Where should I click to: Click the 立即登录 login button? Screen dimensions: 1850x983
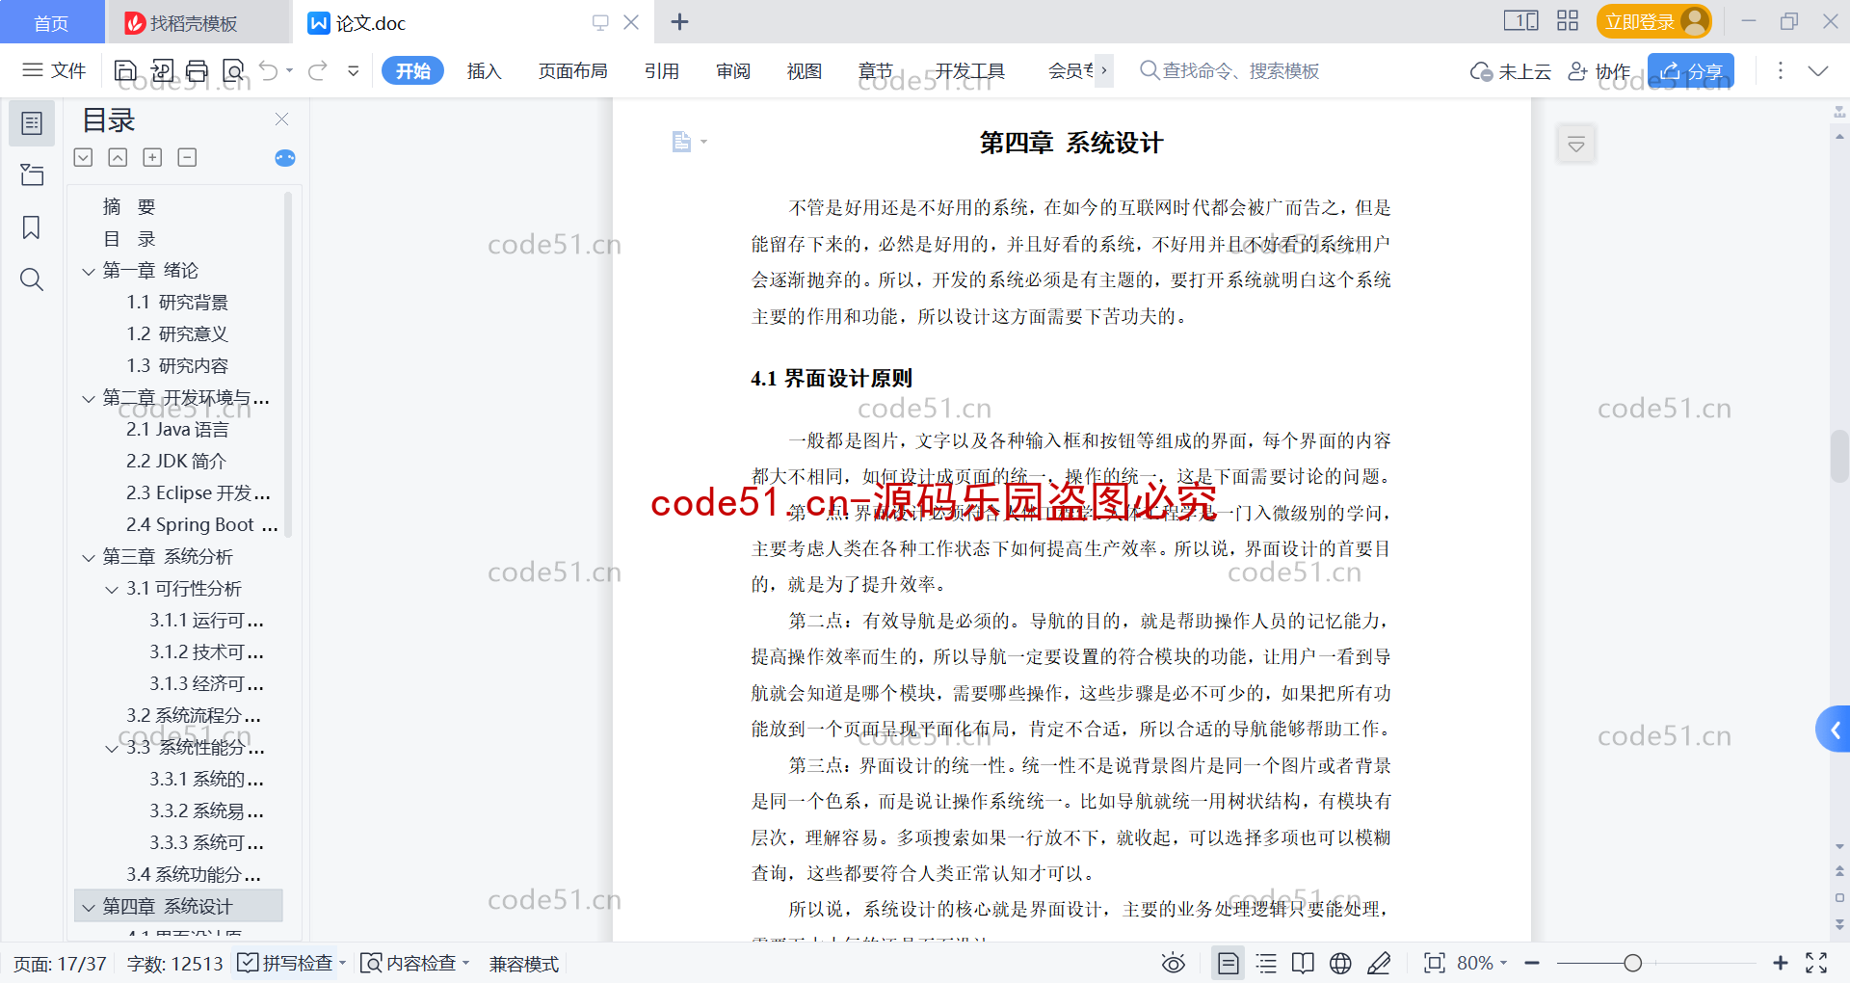1653,21
